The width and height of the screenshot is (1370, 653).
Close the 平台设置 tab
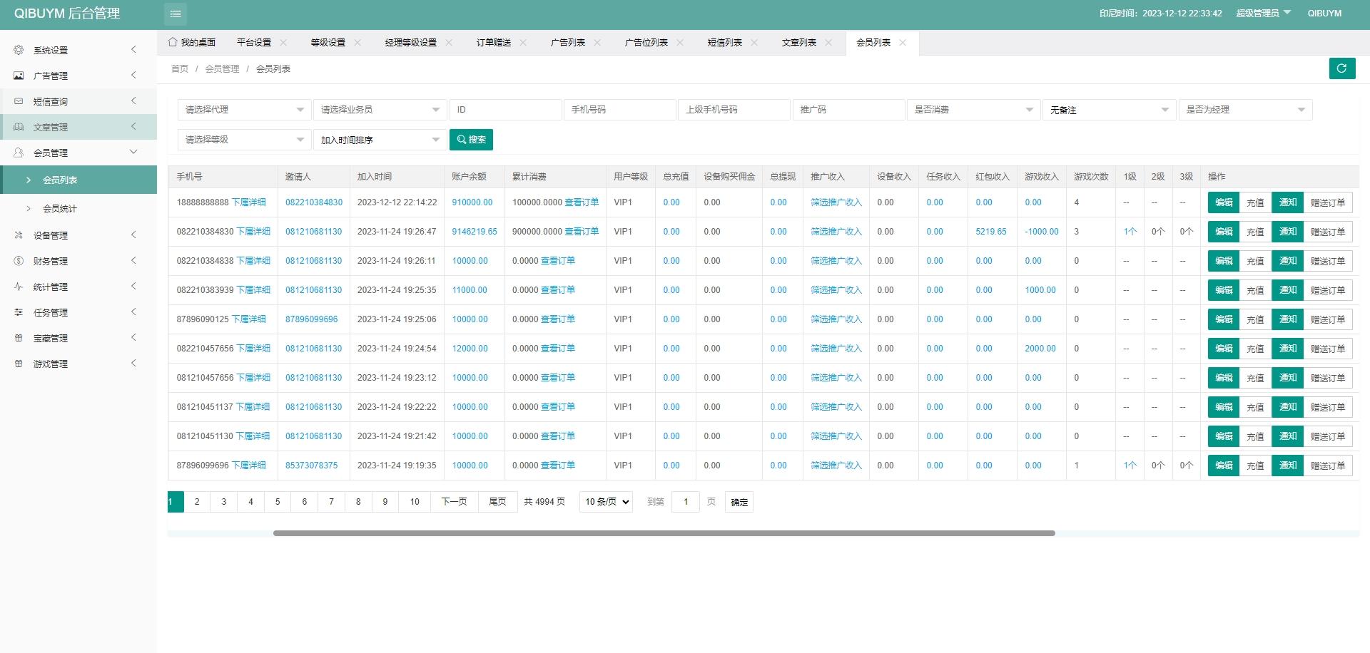(283, 43)
